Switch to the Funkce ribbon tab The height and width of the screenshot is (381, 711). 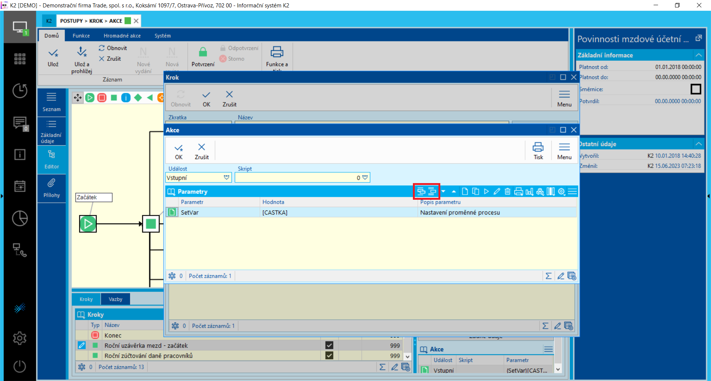tap(81, 36)
